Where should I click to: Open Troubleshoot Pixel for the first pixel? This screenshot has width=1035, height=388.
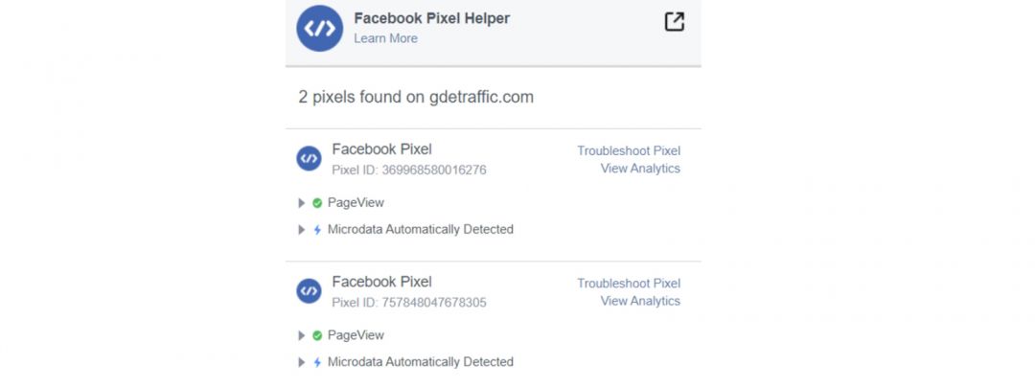[x=629, y=150]
